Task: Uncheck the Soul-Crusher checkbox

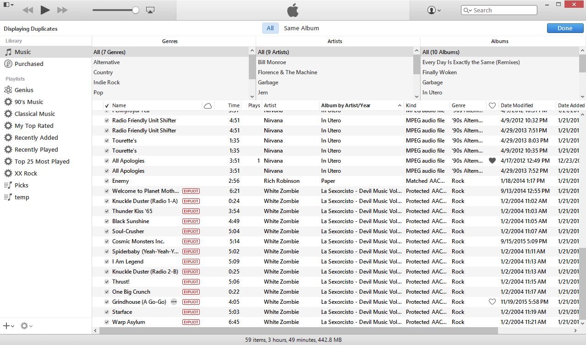Action: (x=107, y=231)
